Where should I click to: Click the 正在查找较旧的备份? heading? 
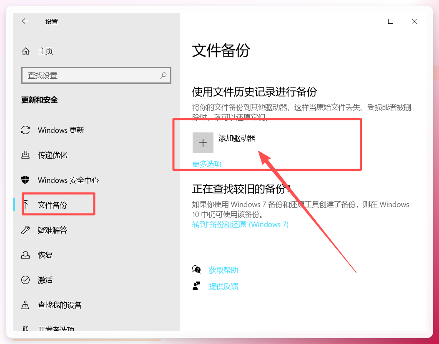(x=242, y=189)
